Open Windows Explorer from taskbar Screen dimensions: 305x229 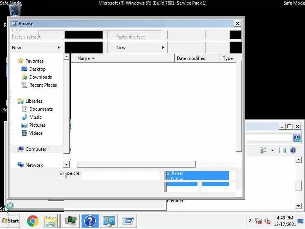point(50,221)
